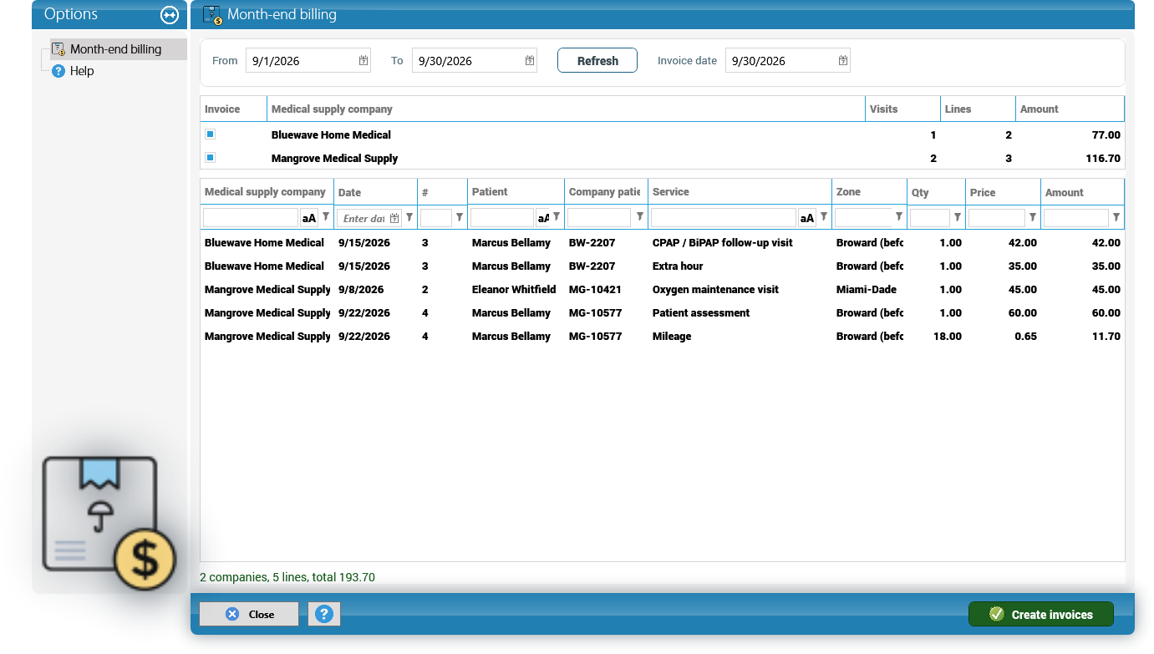
Task: Click Eleanor Whitfield patient cell
Action: point(514,289)
